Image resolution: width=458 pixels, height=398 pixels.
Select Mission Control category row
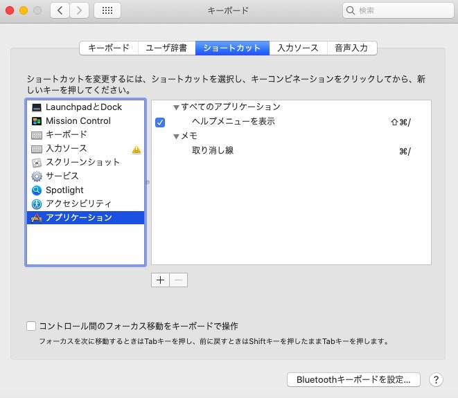pyautogui.click(x=86, y=121)
